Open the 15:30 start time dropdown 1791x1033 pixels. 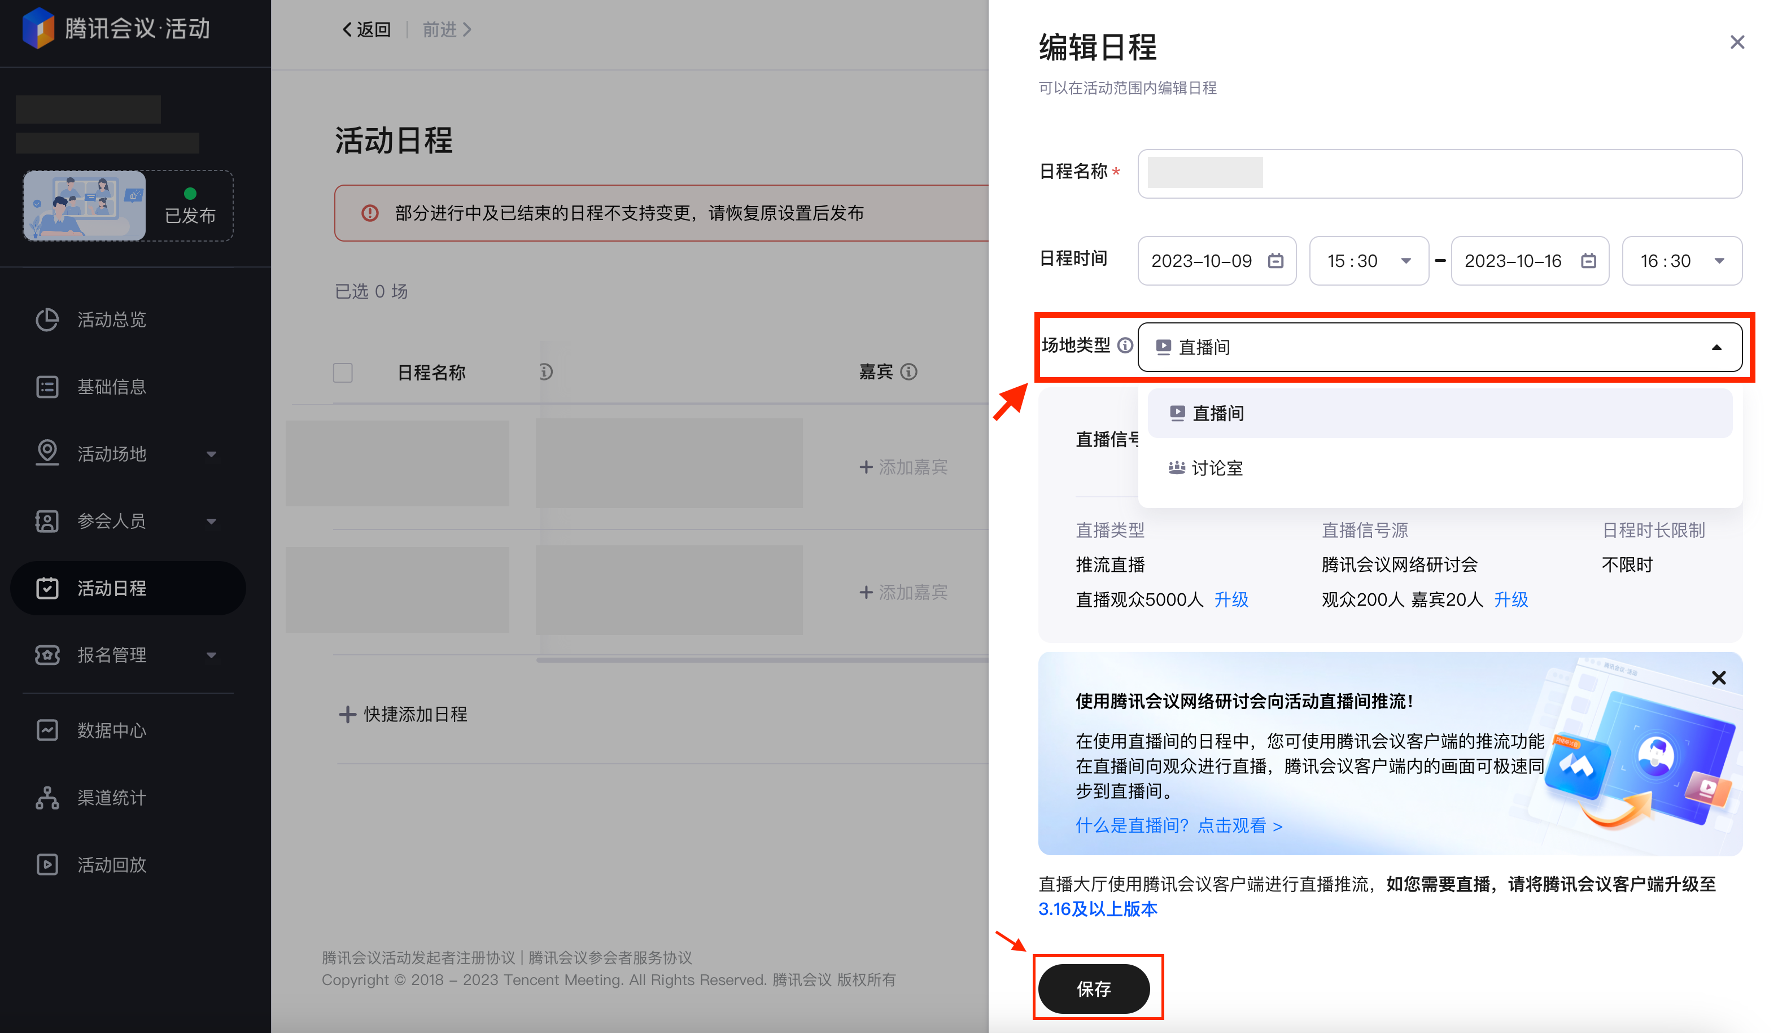pos(1369,260)
